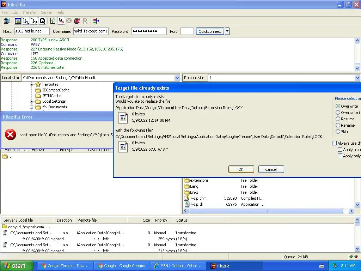The image size is (361, 271).
Task: Click process queue toolbar icon
Action: pos(61,21)
